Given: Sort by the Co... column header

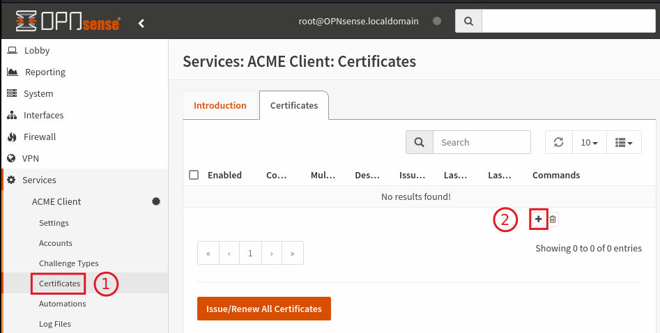Looking at the screenshot, I should point(276,175).
